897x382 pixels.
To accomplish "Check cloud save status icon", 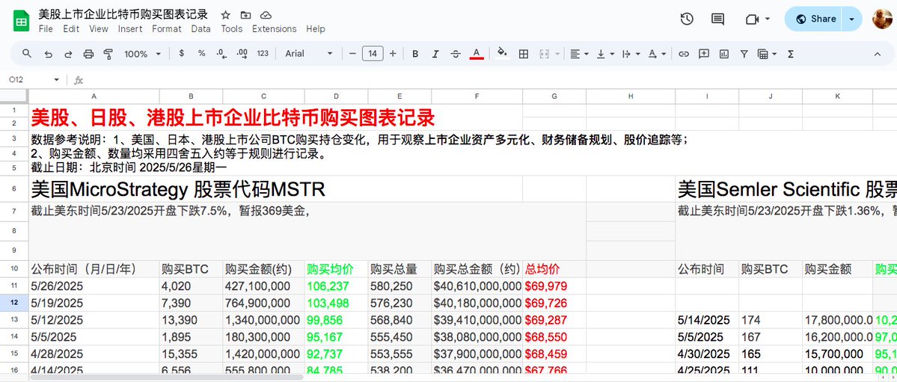I will coord(266,15).
